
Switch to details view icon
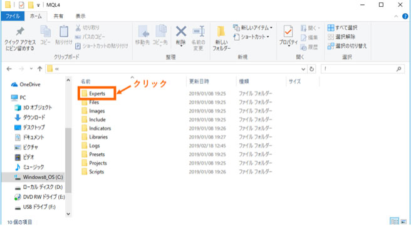click(x=394, y=222)
